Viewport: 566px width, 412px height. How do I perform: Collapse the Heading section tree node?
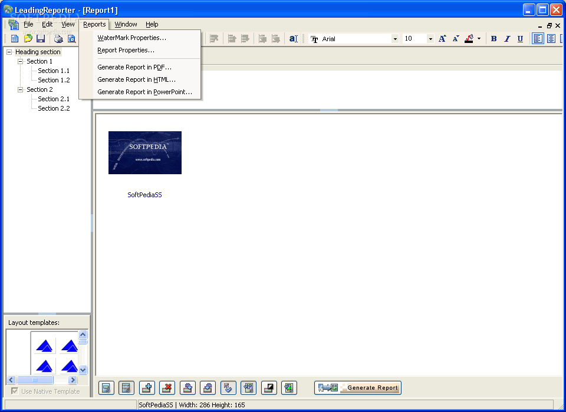click(x=9, y=52)
